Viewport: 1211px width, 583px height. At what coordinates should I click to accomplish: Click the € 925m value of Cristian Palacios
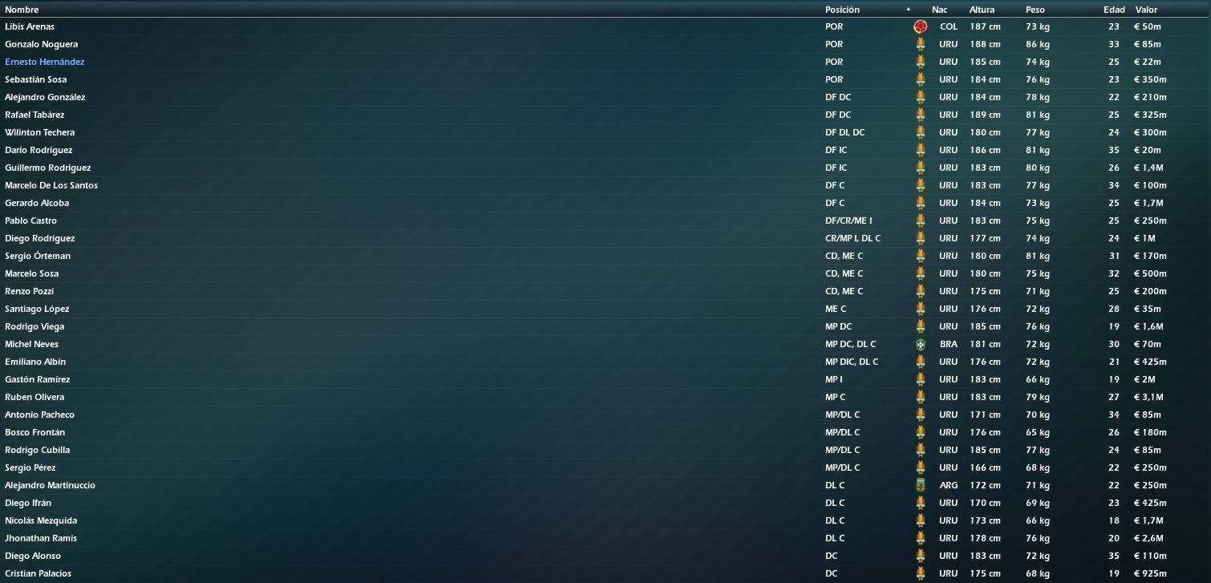1151,573
